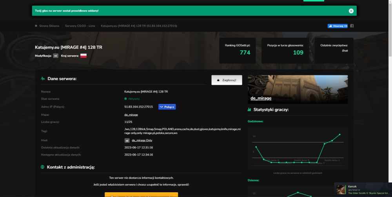
Task: Click last update time 2023-06-17 12:31:16
Action: click(x=138, y=148)
